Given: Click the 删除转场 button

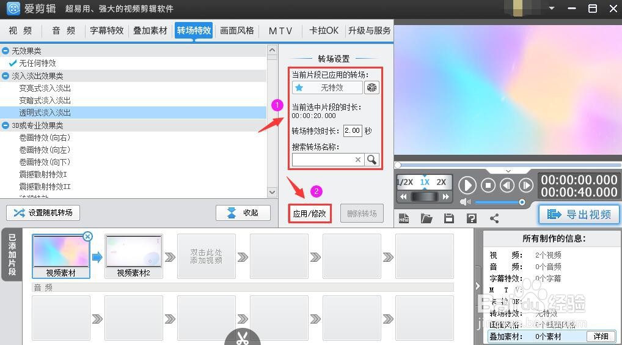Looking at the screenshot, I should (362, 213).
